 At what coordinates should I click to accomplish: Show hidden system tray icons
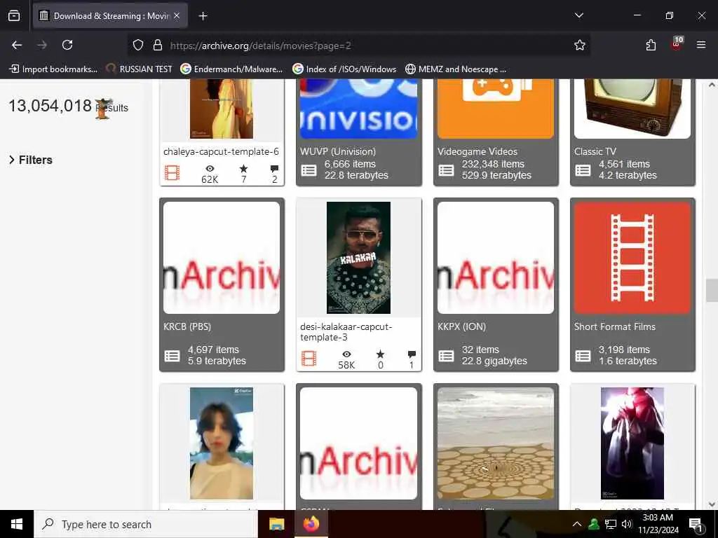point(577,524)
